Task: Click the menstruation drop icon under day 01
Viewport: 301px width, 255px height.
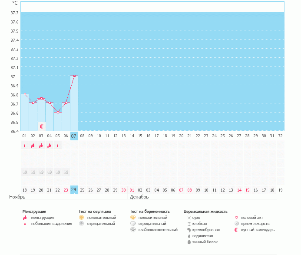Action: (25, 146)
